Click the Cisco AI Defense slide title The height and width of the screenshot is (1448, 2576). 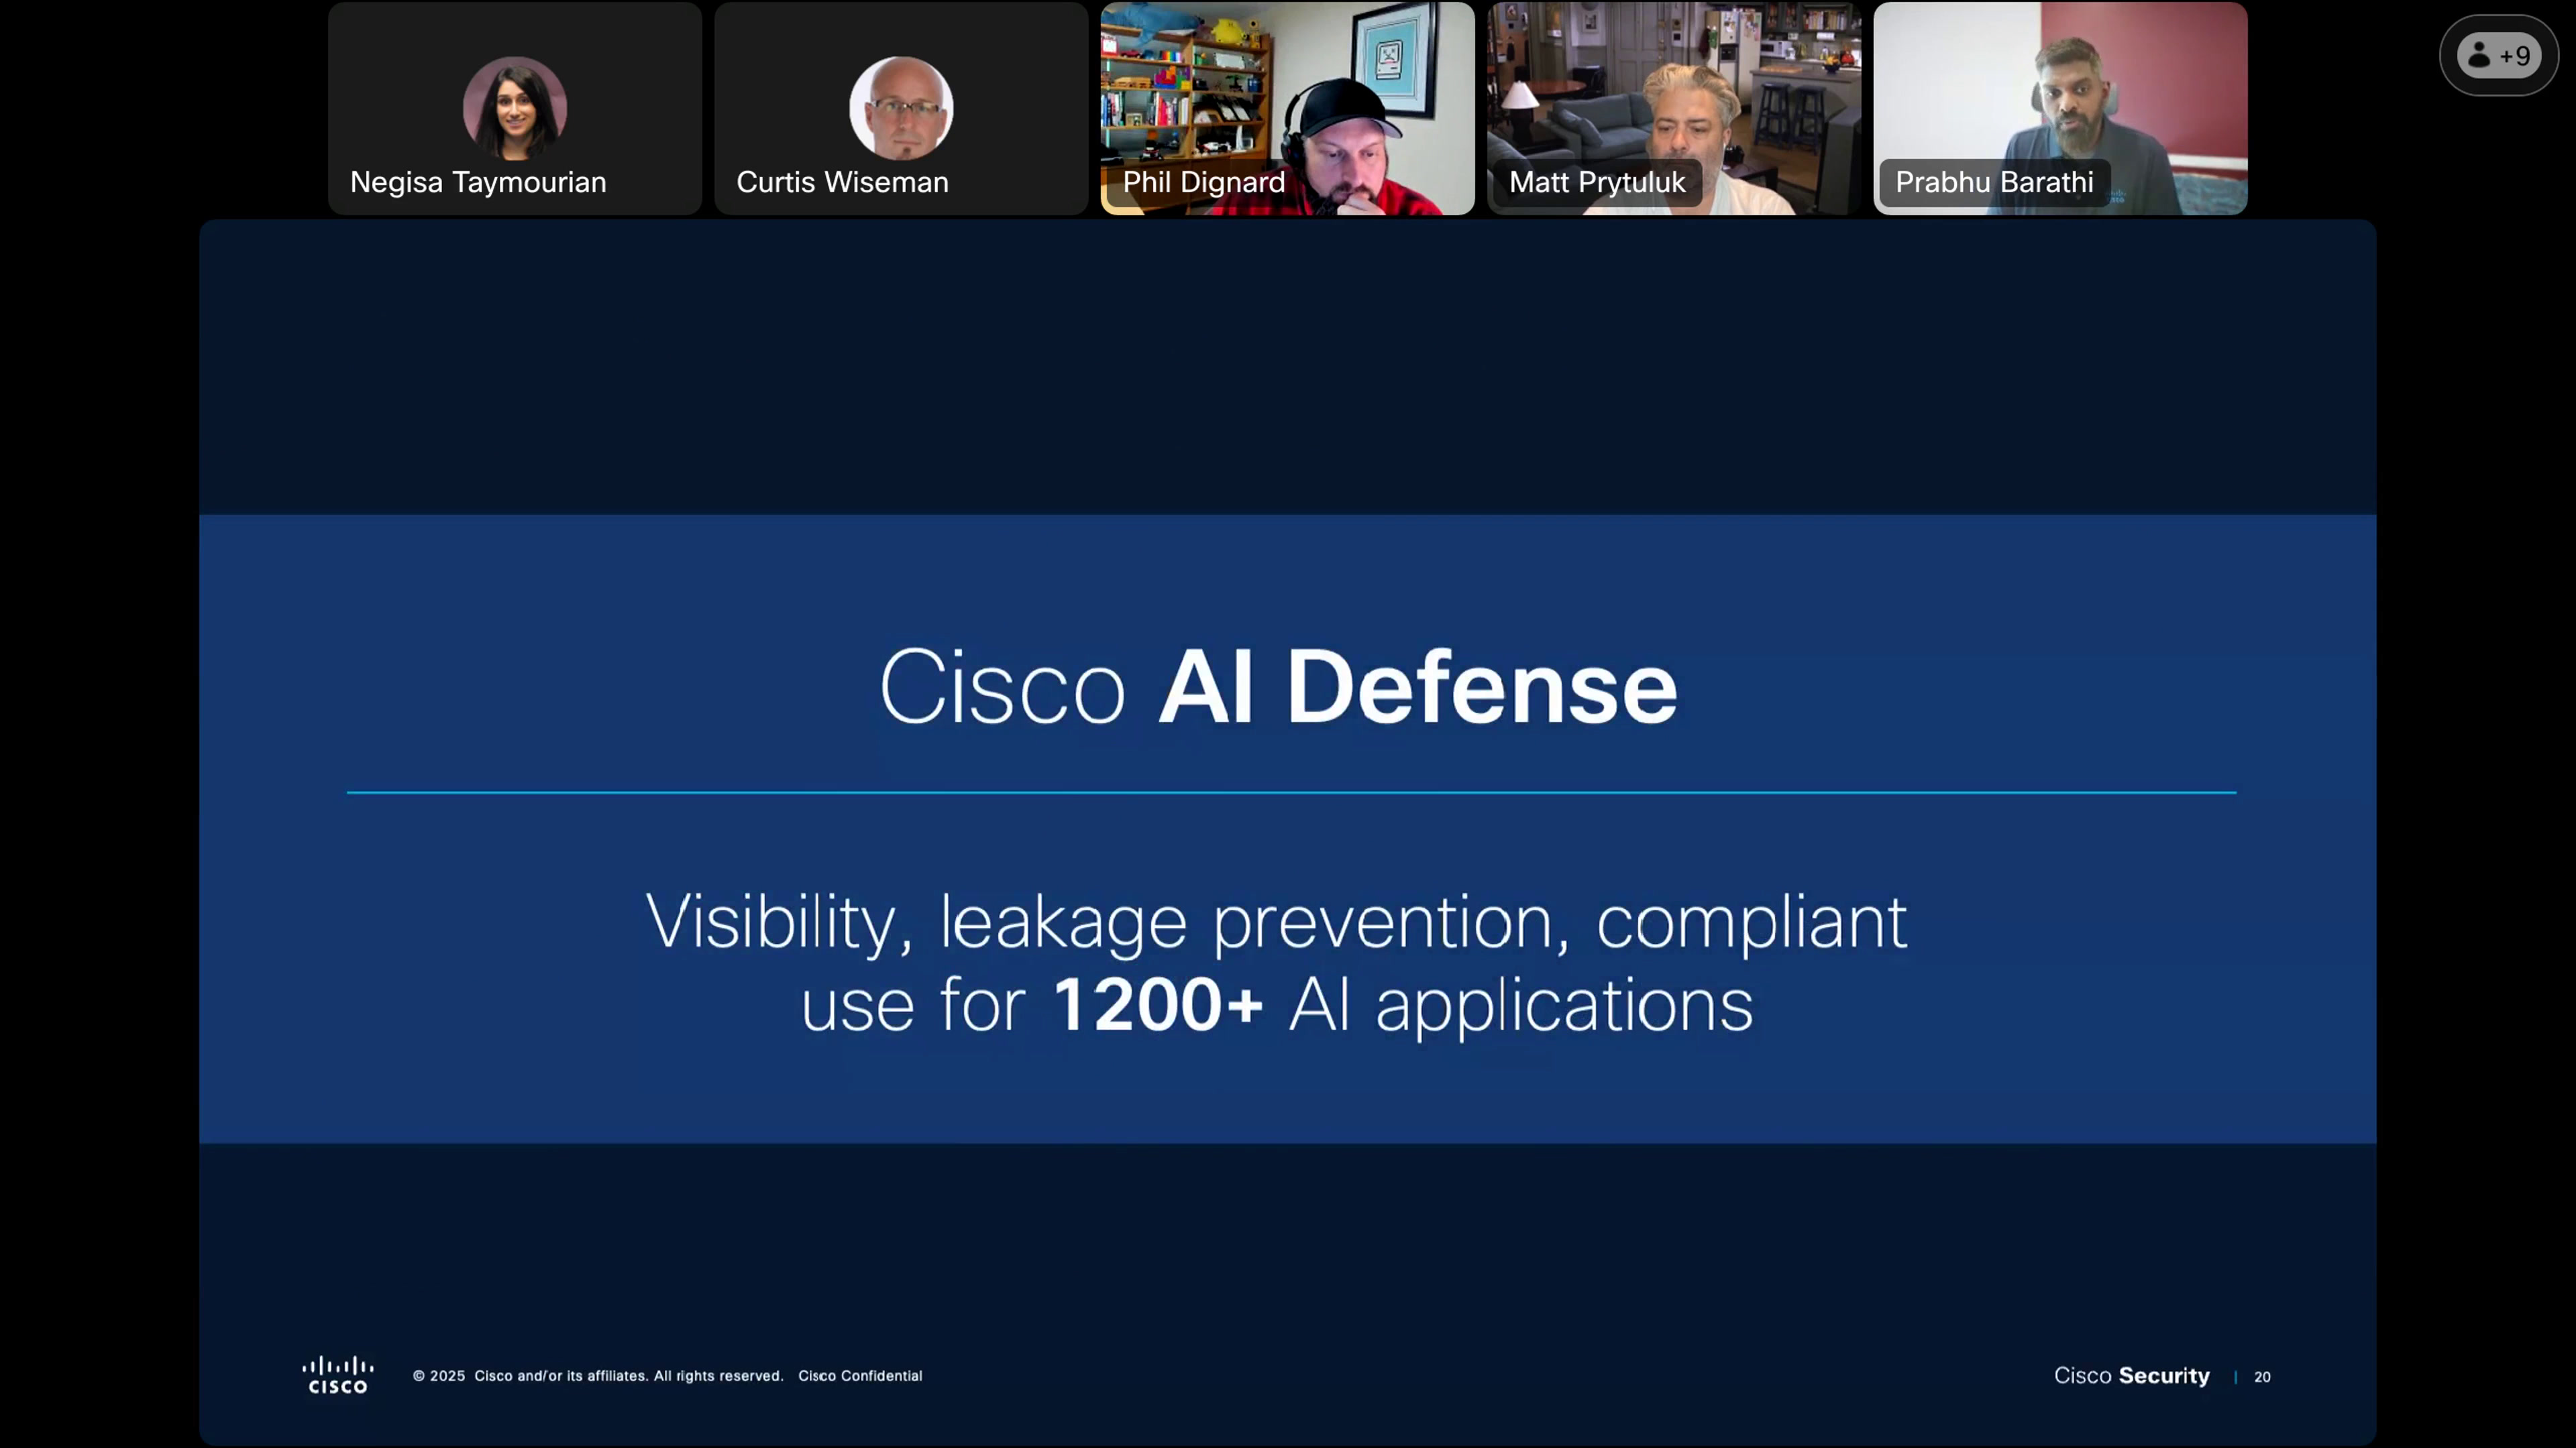click(x=1278, y=686)
